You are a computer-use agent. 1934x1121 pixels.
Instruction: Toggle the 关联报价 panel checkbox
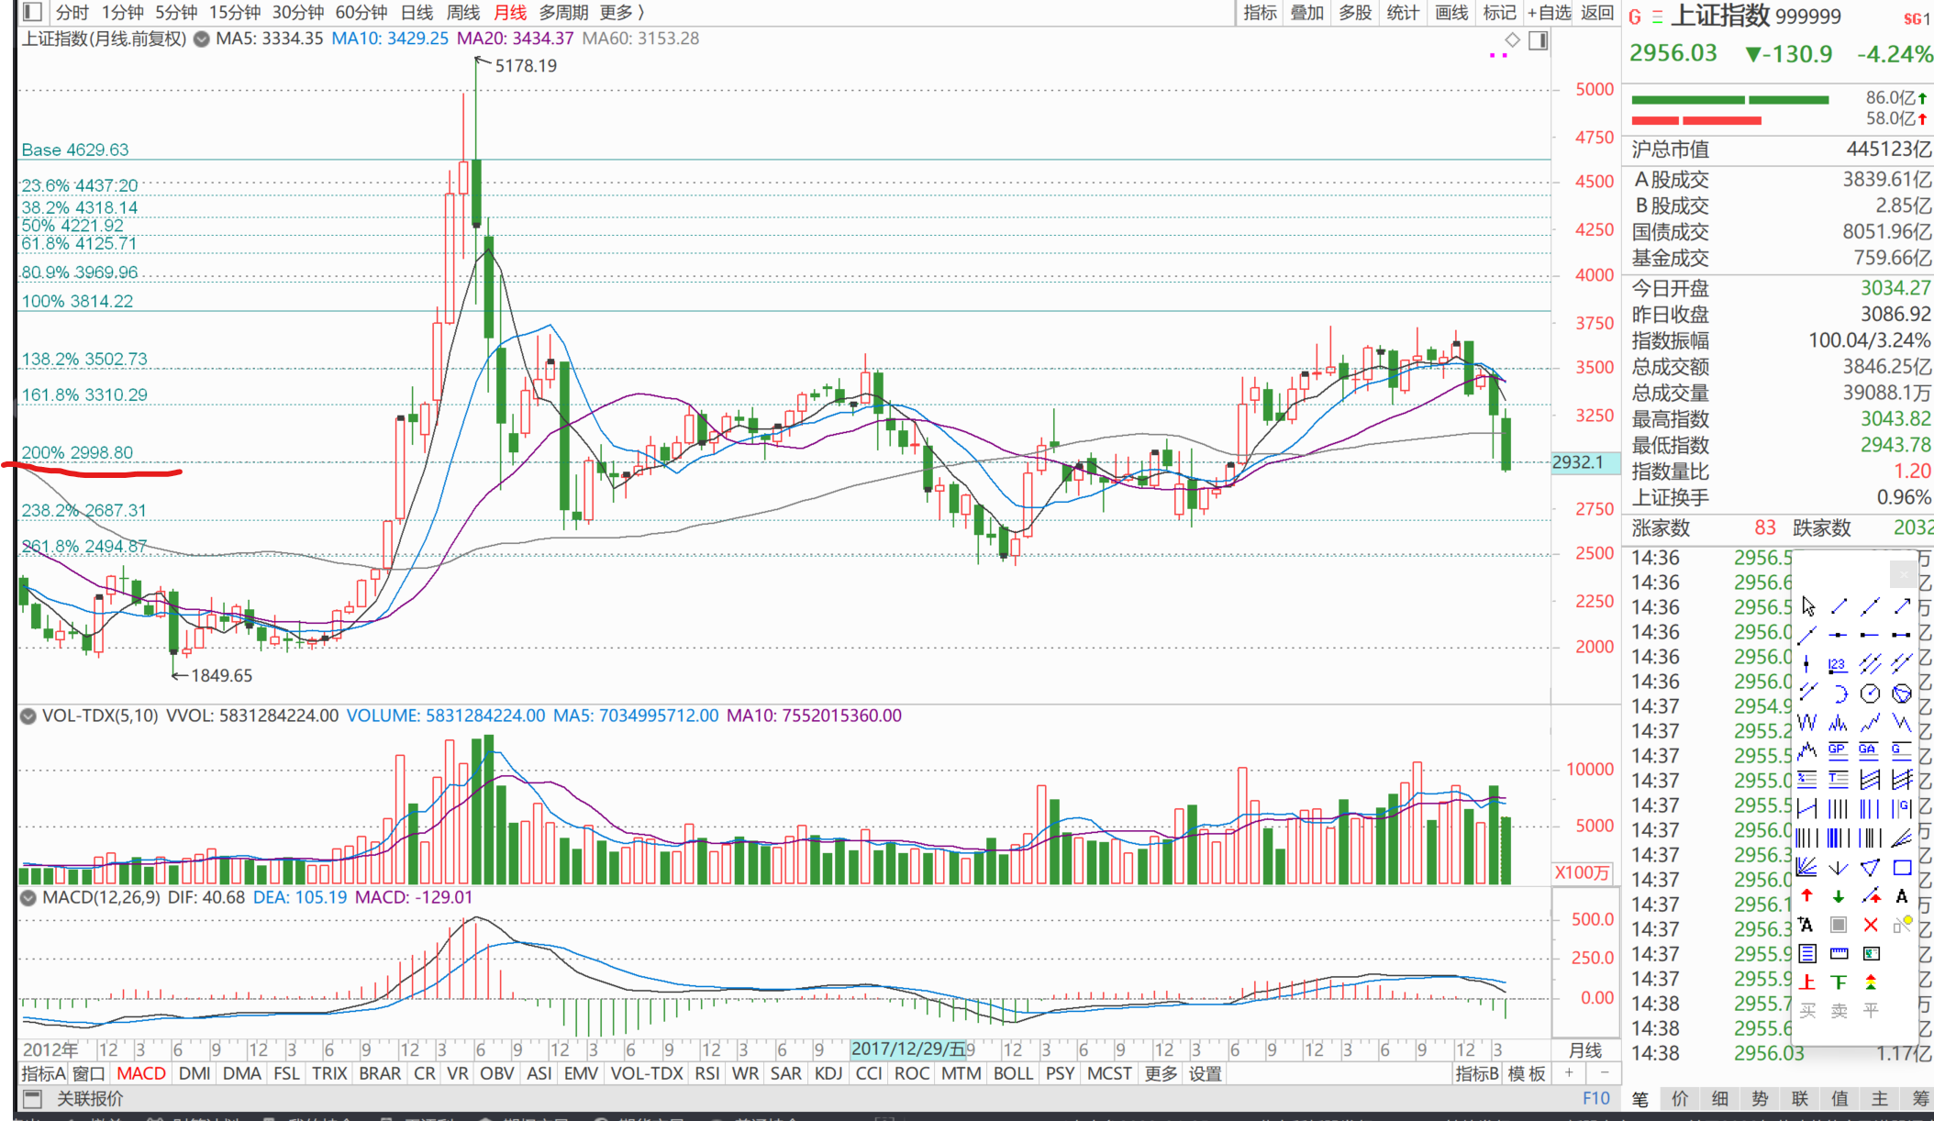coord(32,1098)
